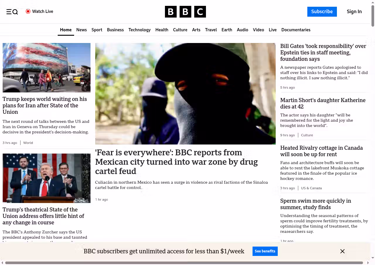Image resolution: width=375 pixels, height=265 pixels.
Task: Read Bill Gates Epstein ties article
Action: 323,52
